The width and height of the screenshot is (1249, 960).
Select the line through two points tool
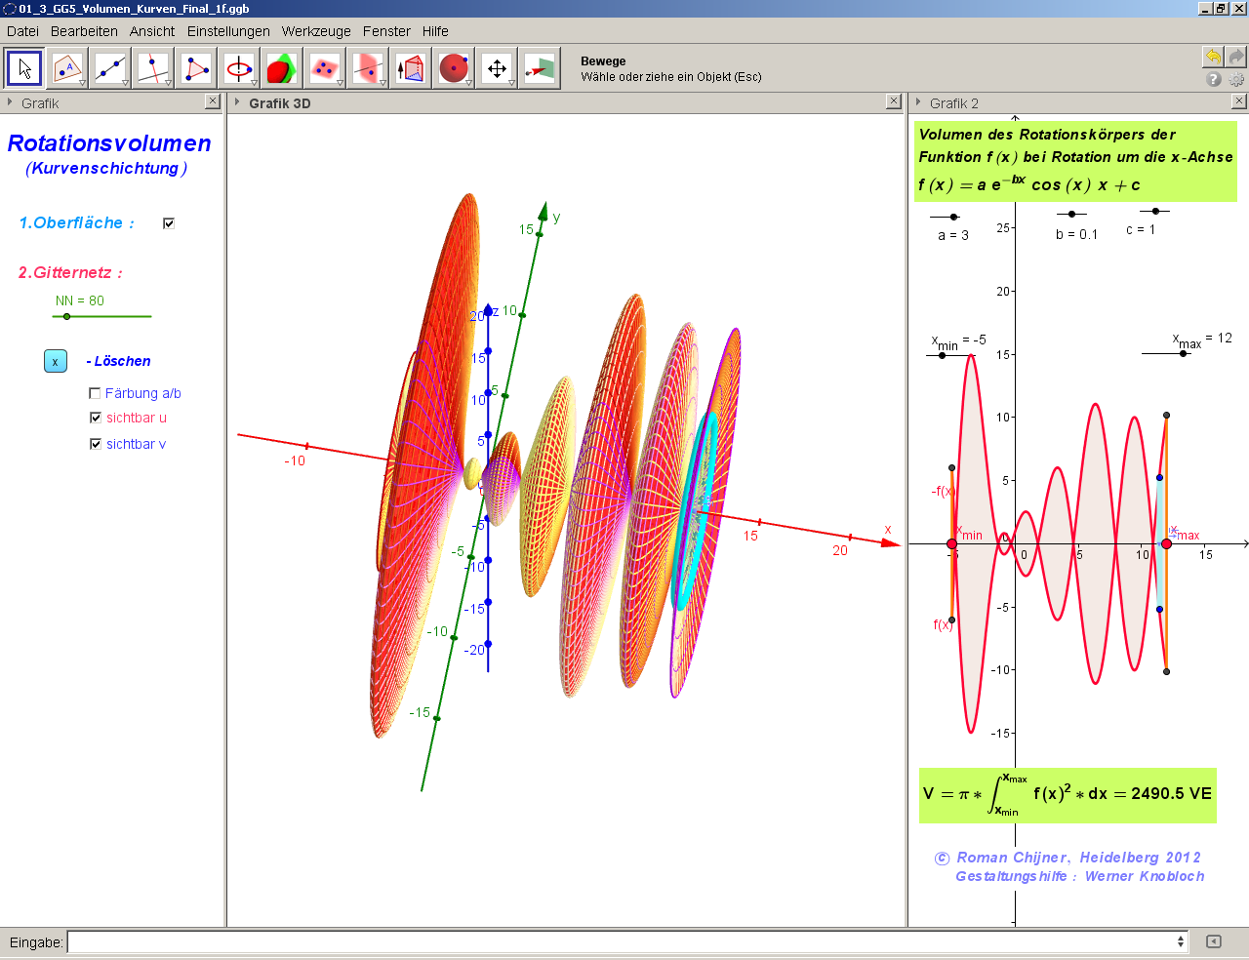(110, 68)
